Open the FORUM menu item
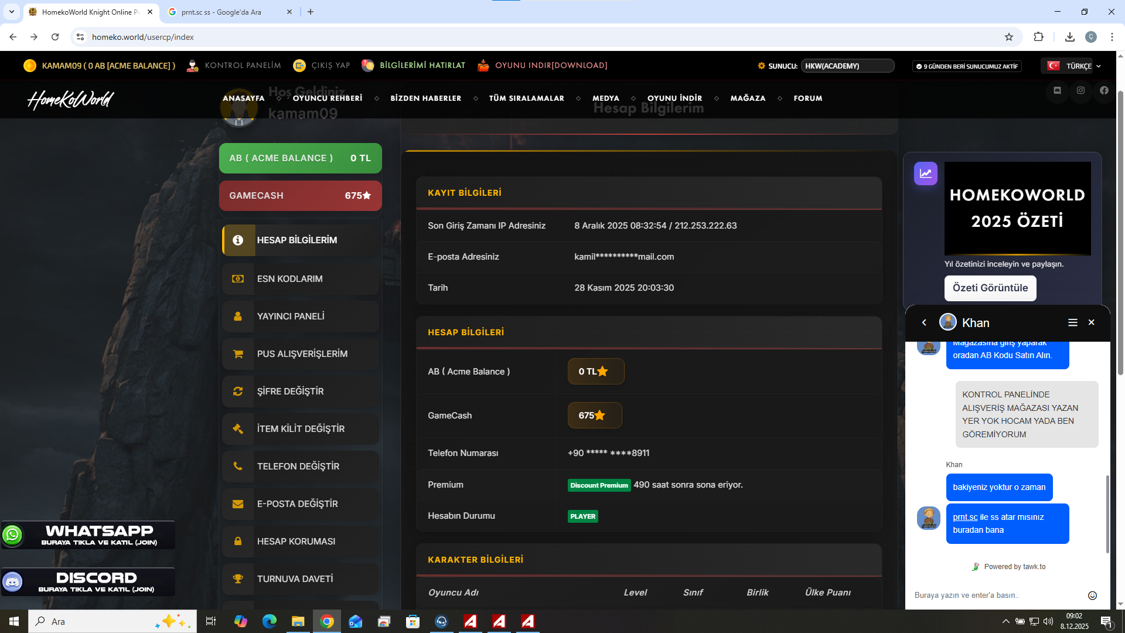This screenshot has height=633, width=1125. tap(808, 98)
